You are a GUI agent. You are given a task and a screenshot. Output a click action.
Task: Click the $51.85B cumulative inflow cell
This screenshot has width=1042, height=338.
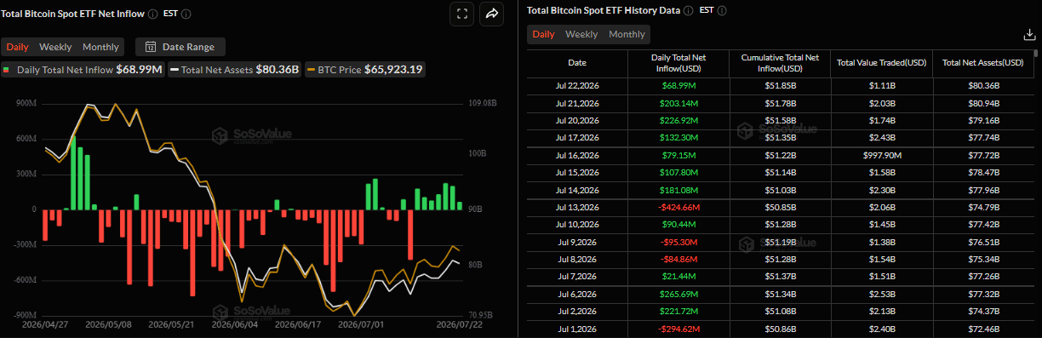pos(780,86)
